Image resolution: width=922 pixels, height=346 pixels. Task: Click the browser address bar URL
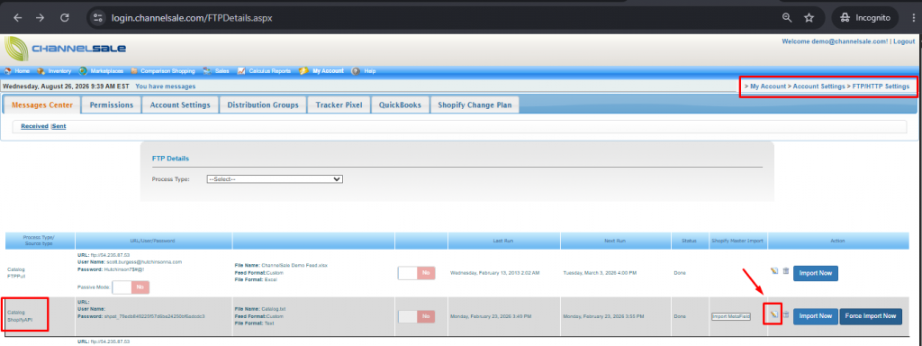[x=192, y=18]
